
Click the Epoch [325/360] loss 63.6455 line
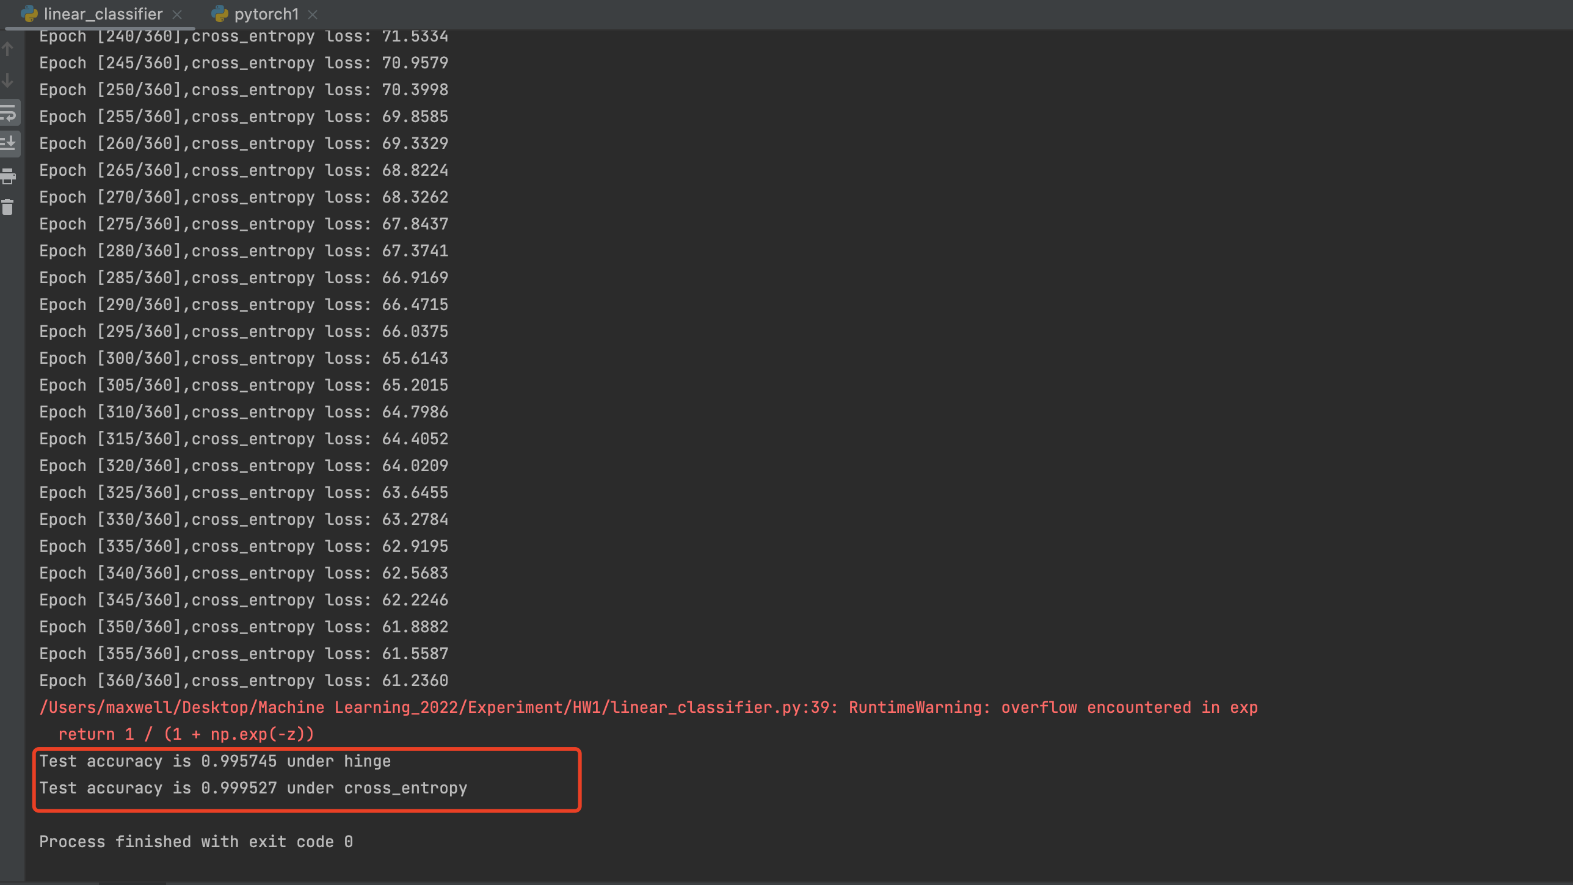244,493
